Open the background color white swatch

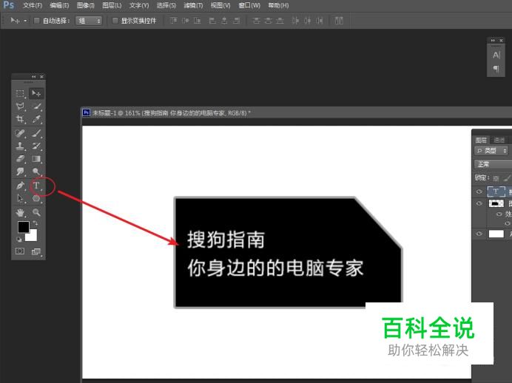[x=33, y=236]
